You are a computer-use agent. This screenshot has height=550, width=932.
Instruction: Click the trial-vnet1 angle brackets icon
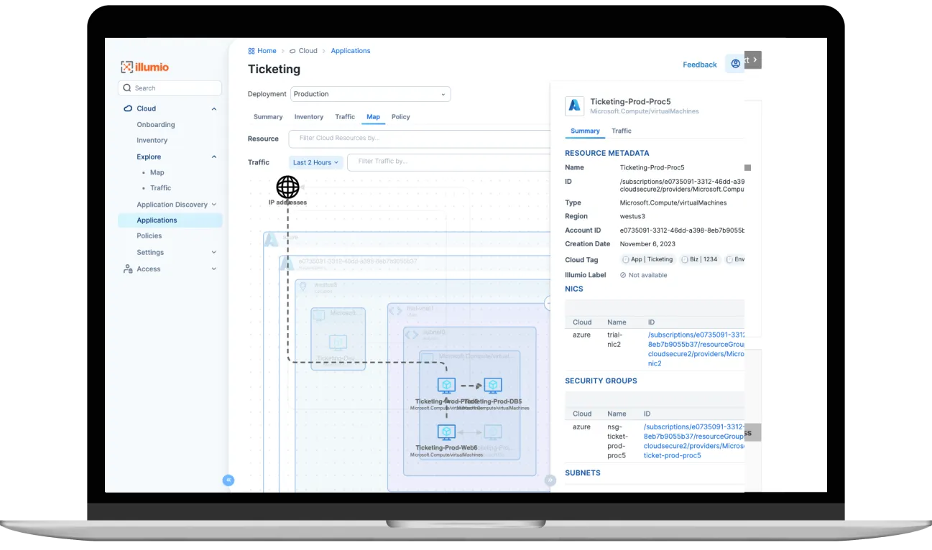pyautogui.click(x=395, y=310)
